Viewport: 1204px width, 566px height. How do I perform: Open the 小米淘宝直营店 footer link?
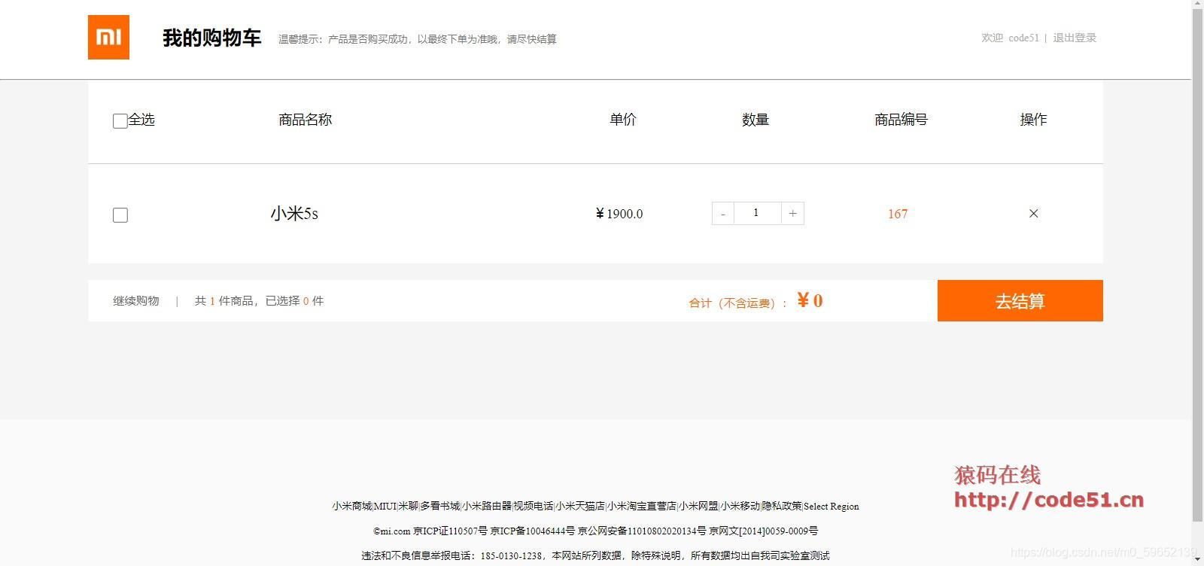point(642,506)
